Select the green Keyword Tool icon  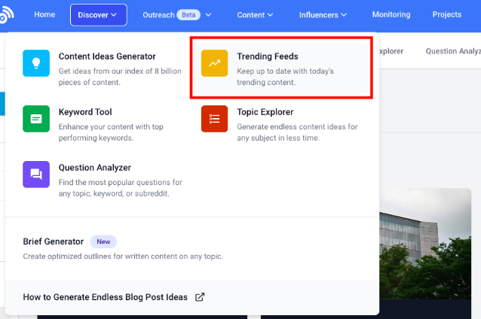pos(36,120)
